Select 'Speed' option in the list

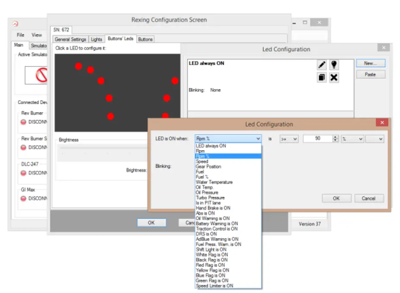[228, 161]
